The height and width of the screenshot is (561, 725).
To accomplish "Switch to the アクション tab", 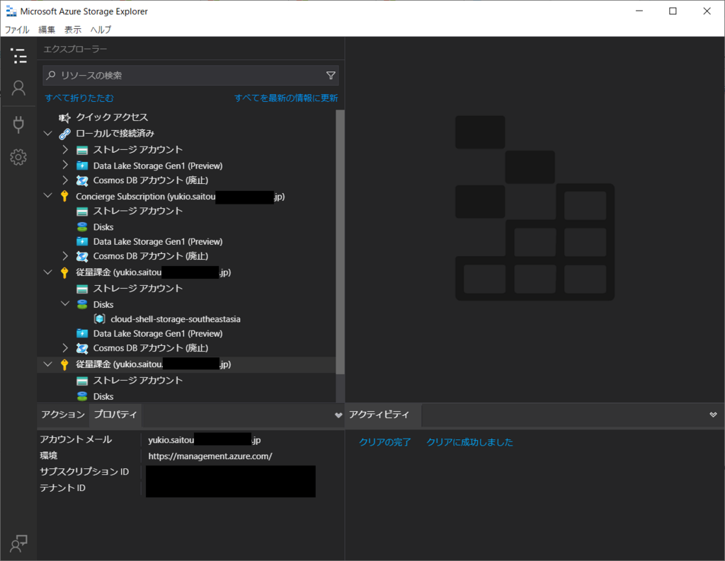I will pos(63,415).
